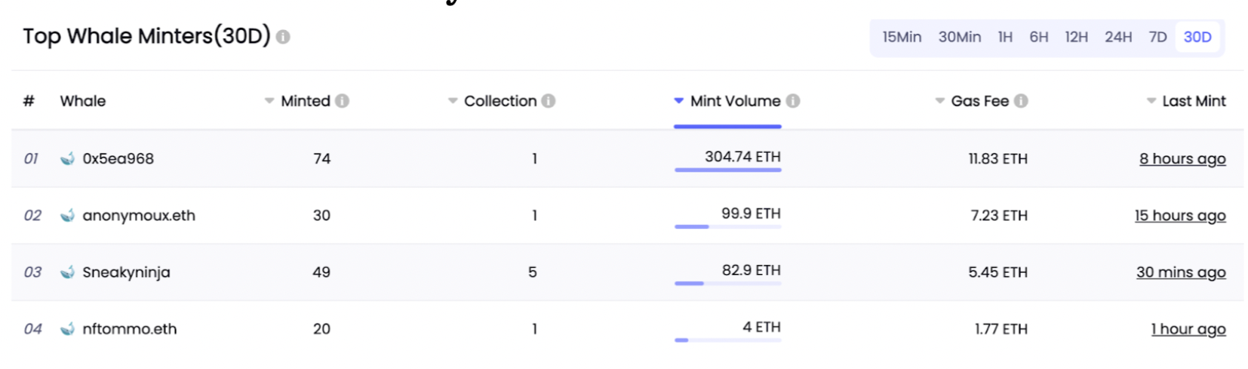Image resolution: width=1248 pixels, height=369 pixels.
Task: Switch timeframe to 1H
Action: click(1005, 37)
